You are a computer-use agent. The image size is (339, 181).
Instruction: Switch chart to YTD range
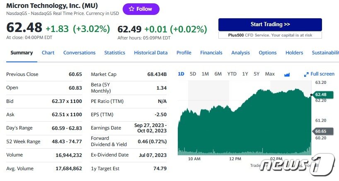(x=232, y=74)
